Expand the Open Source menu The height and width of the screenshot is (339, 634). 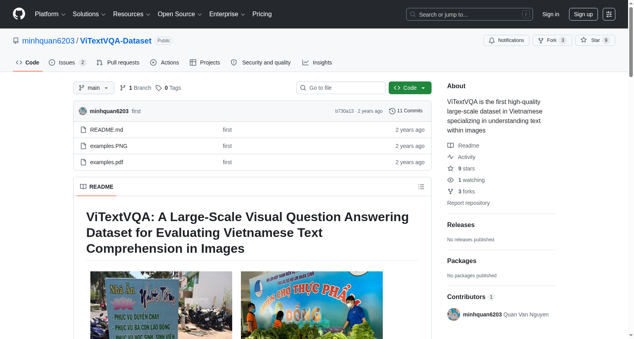(180, 14)
